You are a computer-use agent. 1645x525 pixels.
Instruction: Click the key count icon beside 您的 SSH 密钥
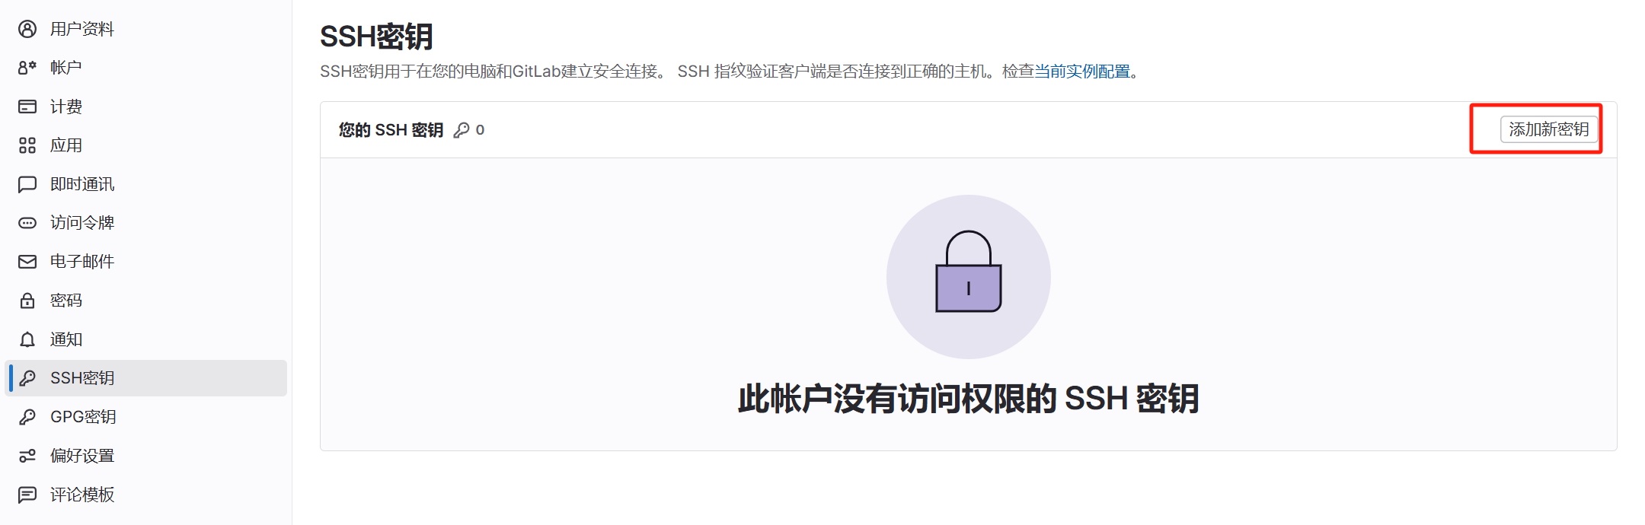click(462, 130)
